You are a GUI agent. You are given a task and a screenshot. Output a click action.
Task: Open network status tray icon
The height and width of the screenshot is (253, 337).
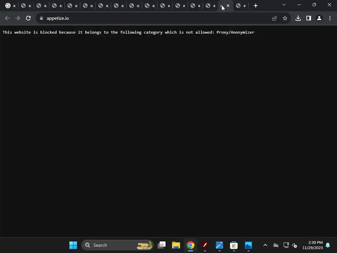(286, 245)
